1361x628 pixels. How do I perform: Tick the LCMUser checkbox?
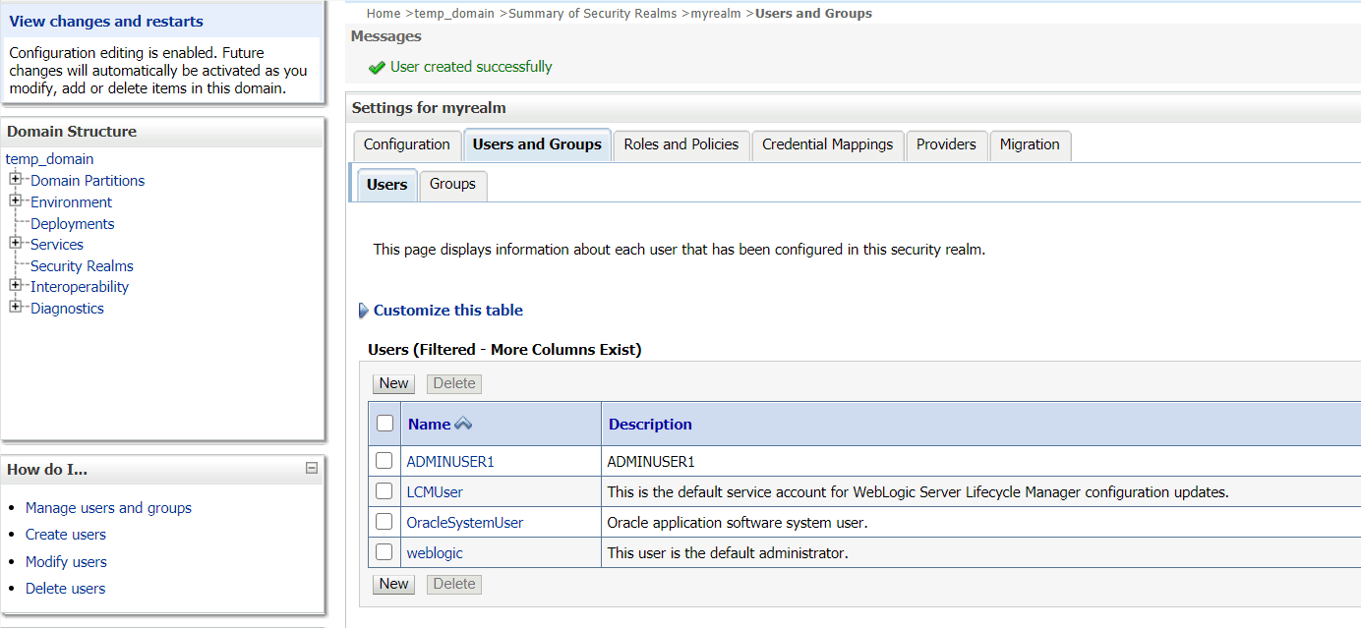pyautogui.click(x=385, y=491)
